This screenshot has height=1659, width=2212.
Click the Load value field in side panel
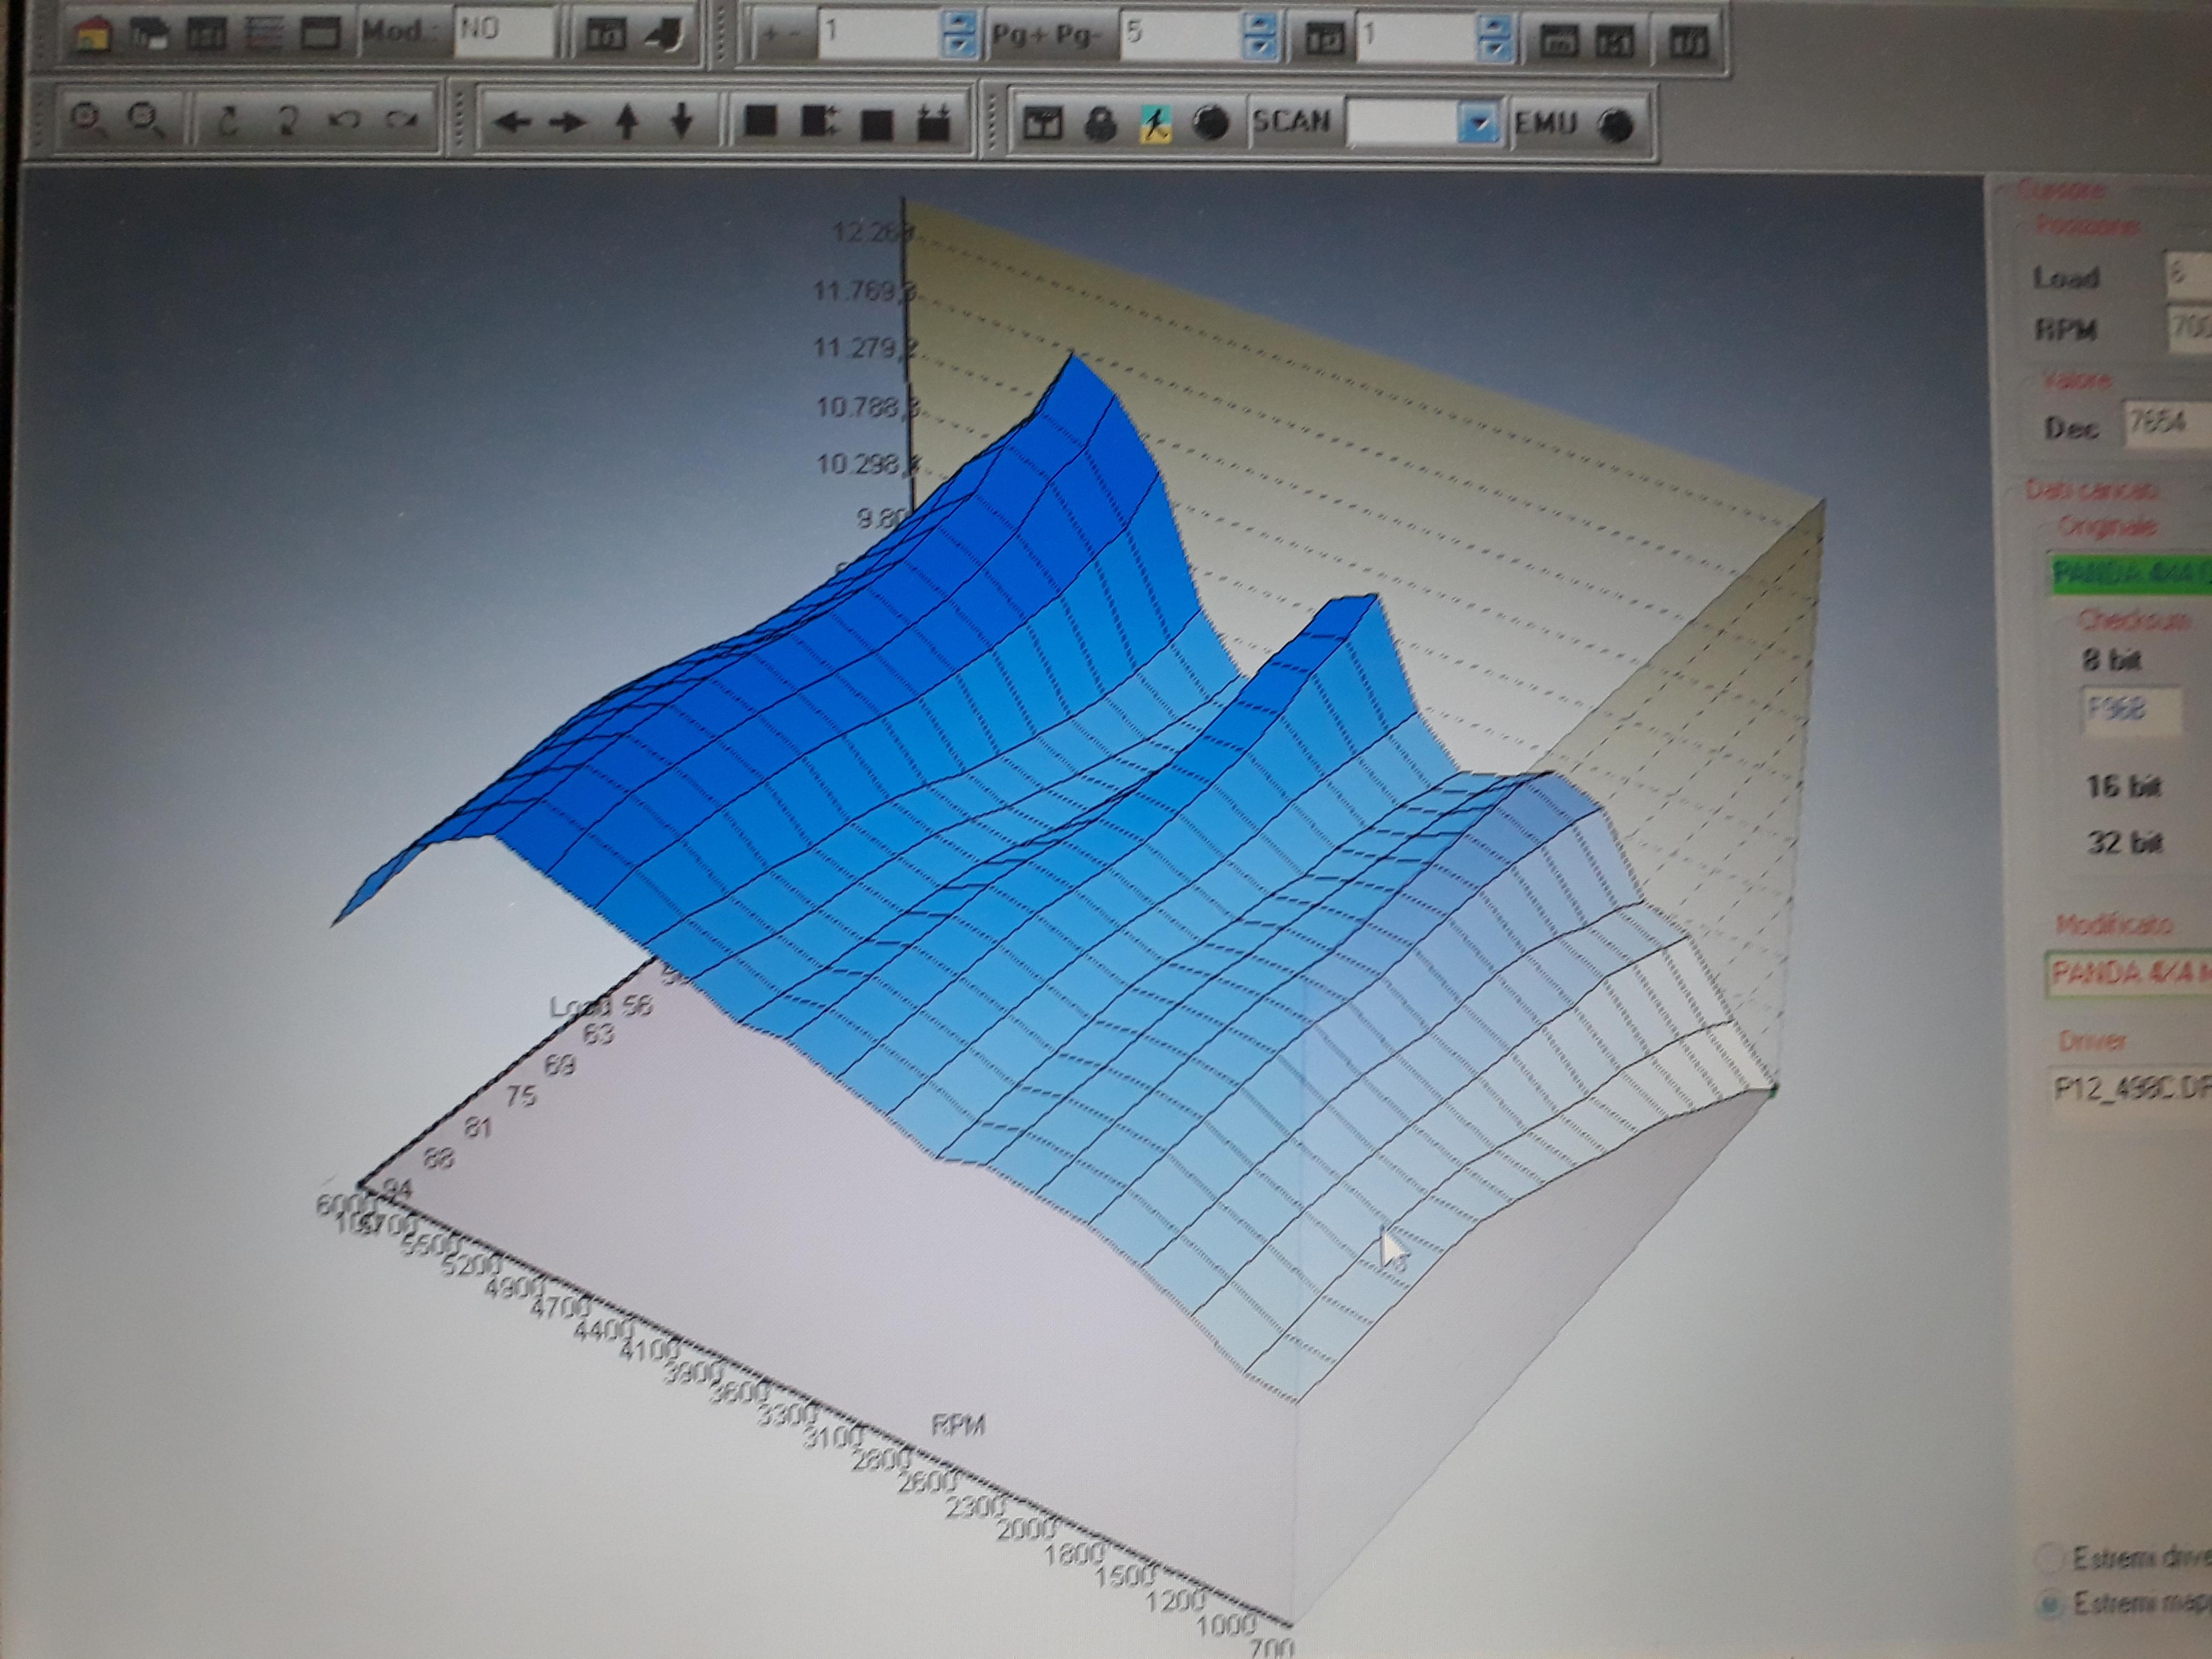(2189, 276)
